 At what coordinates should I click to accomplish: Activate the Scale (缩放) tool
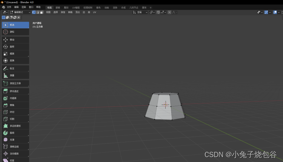[15, 54]
